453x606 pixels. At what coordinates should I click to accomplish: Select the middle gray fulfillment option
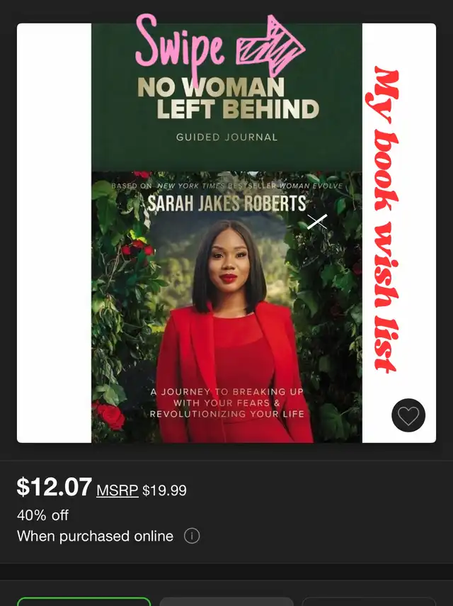[x=226, y=601]
